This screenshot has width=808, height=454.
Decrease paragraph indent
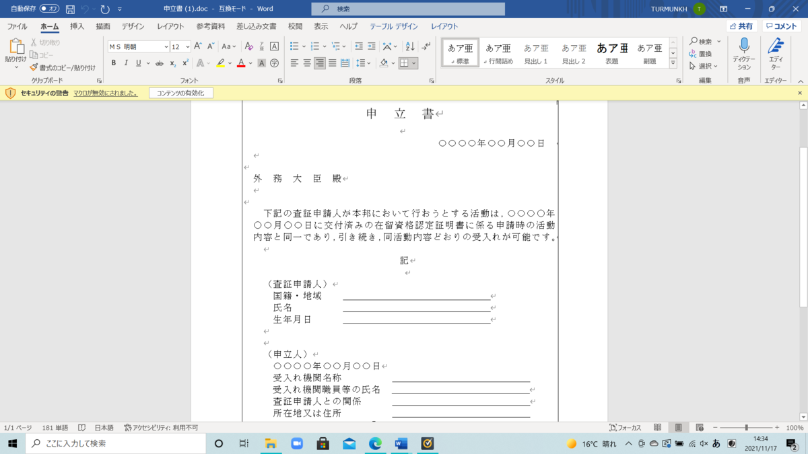click(x=358, y=46)
